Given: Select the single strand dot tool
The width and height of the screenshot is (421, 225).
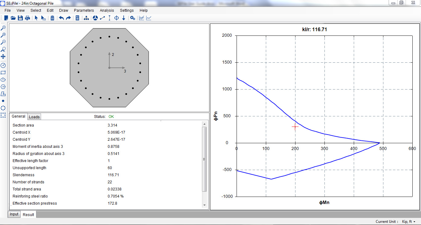Looking at the screenshot, I should coord(3,101).
